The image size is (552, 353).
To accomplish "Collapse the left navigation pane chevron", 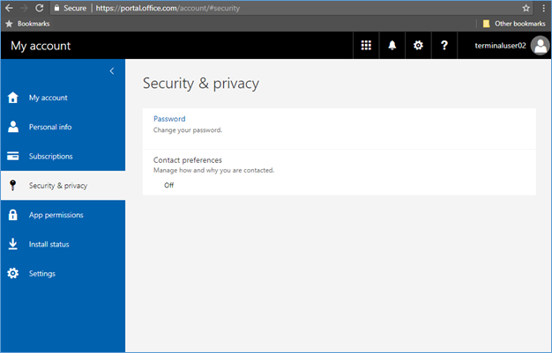I will [x=112, y=71].
